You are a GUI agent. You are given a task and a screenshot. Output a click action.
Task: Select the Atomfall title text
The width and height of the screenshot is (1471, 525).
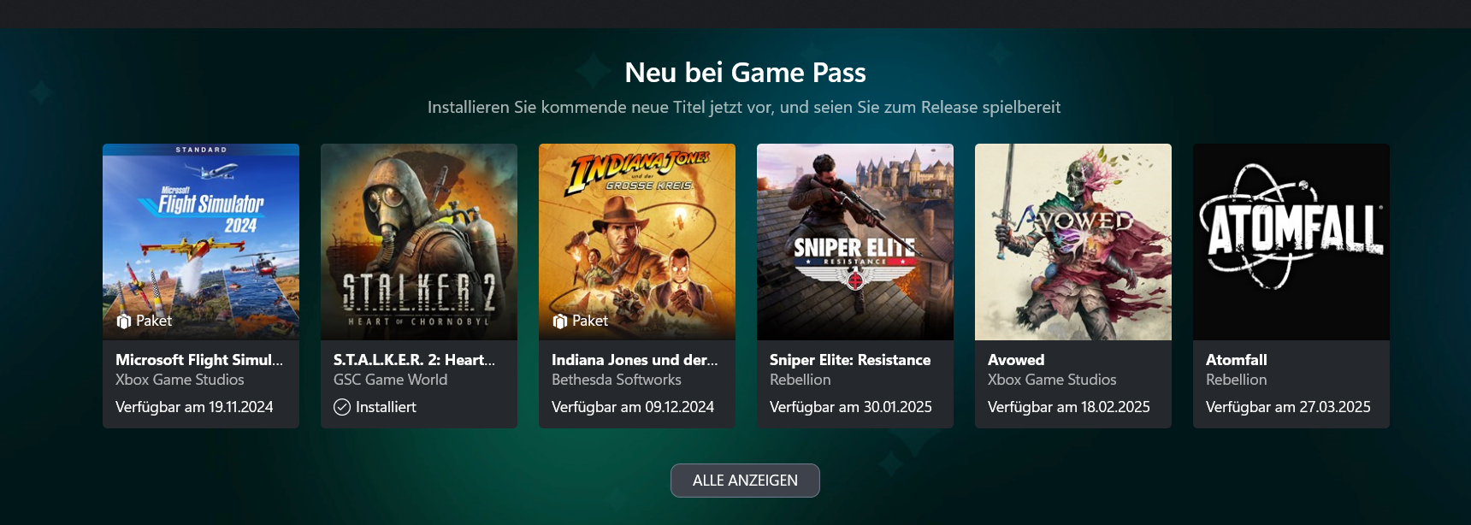click(1237, 360)
